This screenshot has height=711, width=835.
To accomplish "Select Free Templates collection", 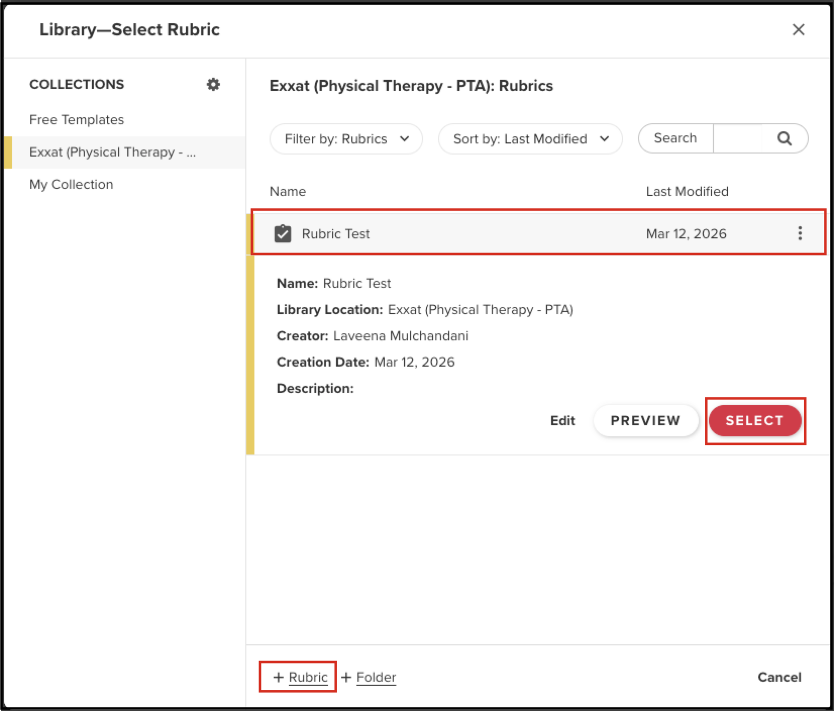I will [x=77, y=120].
